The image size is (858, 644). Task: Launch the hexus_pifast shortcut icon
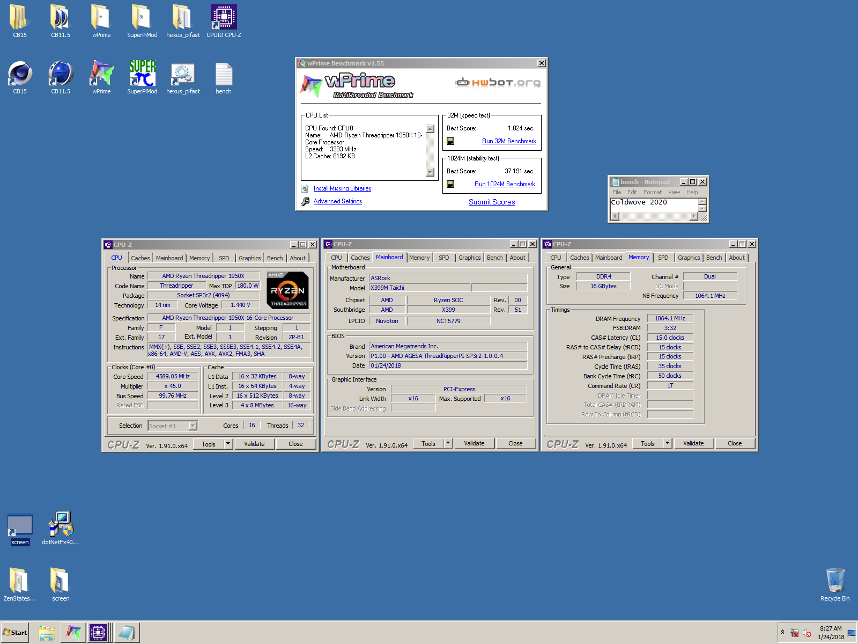[183, 78]
